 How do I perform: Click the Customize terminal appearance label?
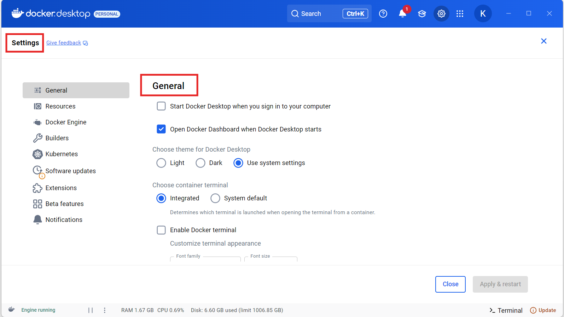[215, 243]
